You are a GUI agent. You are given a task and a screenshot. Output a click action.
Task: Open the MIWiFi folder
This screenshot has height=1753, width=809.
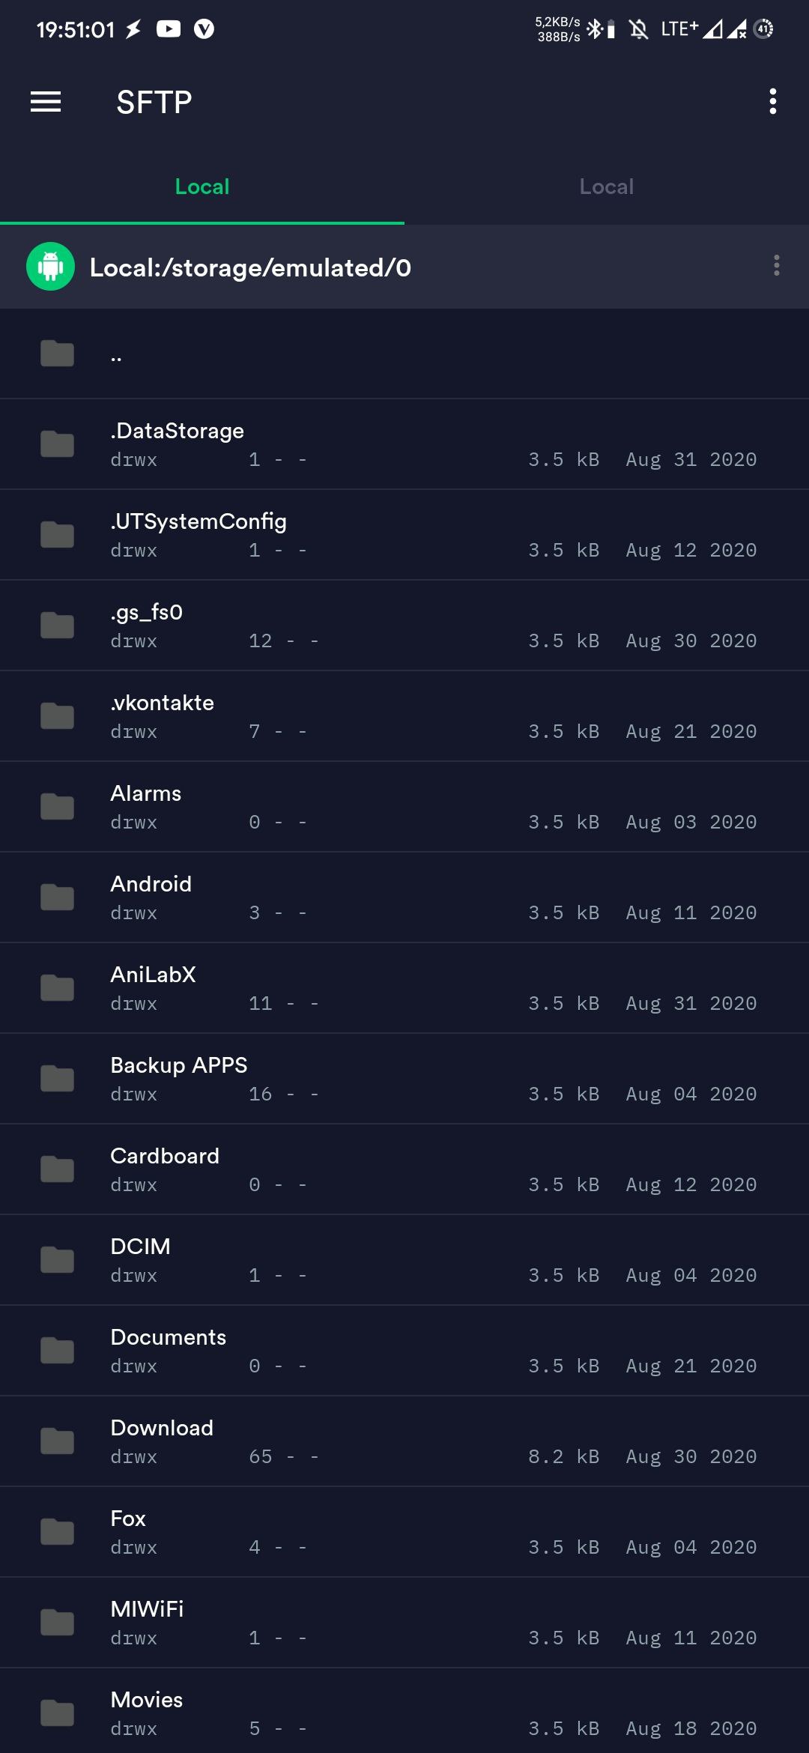pos(404,1623)
